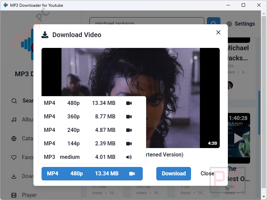Pick the MP4 240p 4.87 MB option

92,130
